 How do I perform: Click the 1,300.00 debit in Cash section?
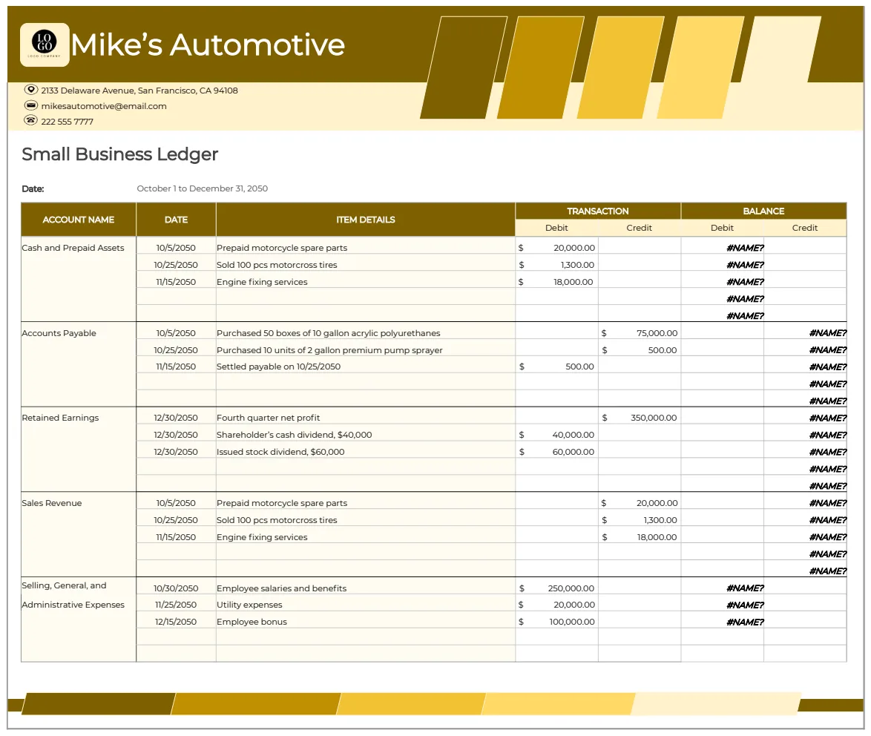tap(556, 265)
